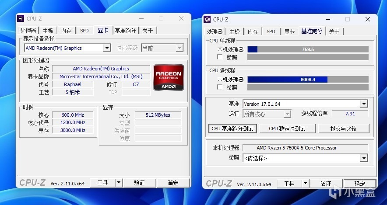Click the Radeon Graphics AMD logo
The image size is (387, 205).
pyautogui.click(x=169, y=77)
